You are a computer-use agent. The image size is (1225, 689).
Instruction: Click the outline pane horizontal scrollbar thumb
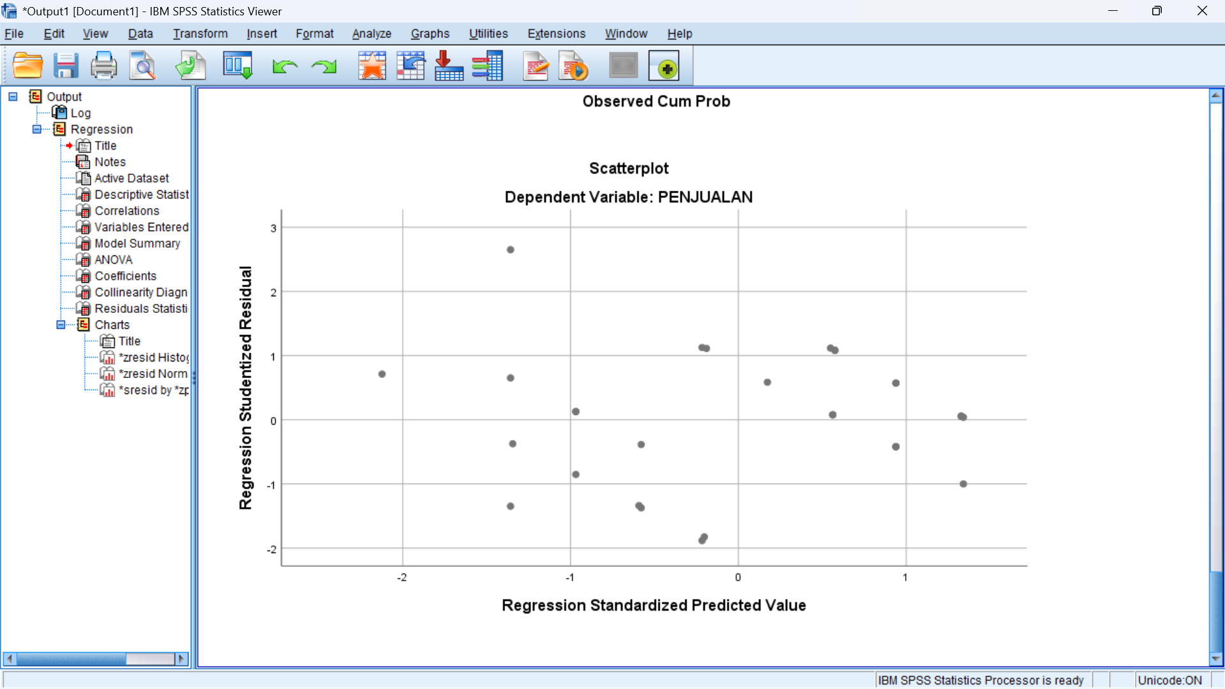[70, 658]
